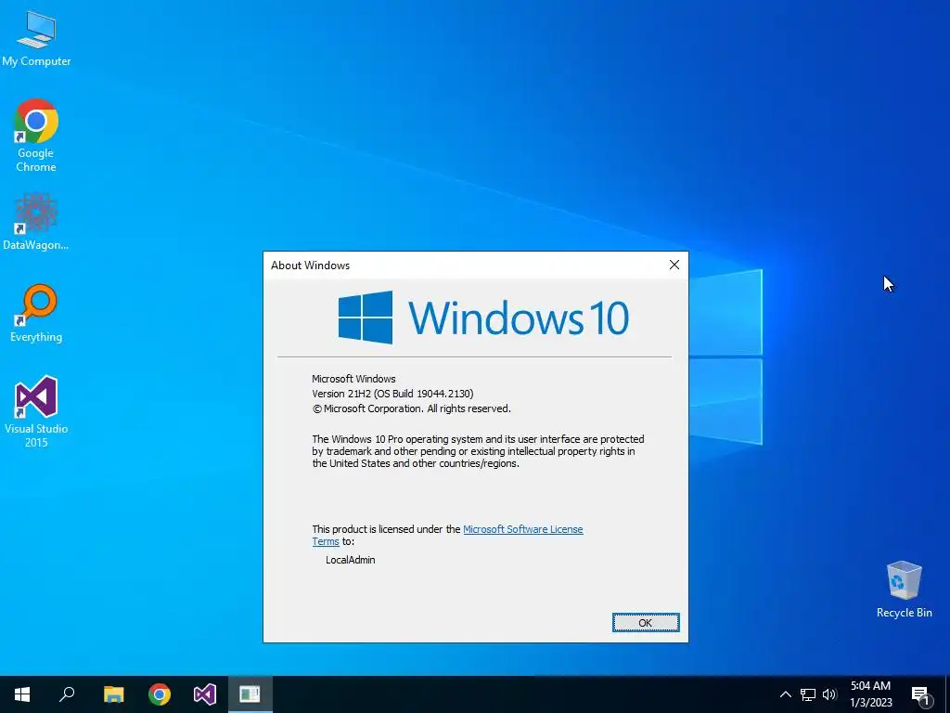The image size is (950, 713).
Task: Open taskbar search magnifier
Action: pyautogui.click(x=67, y=694)
